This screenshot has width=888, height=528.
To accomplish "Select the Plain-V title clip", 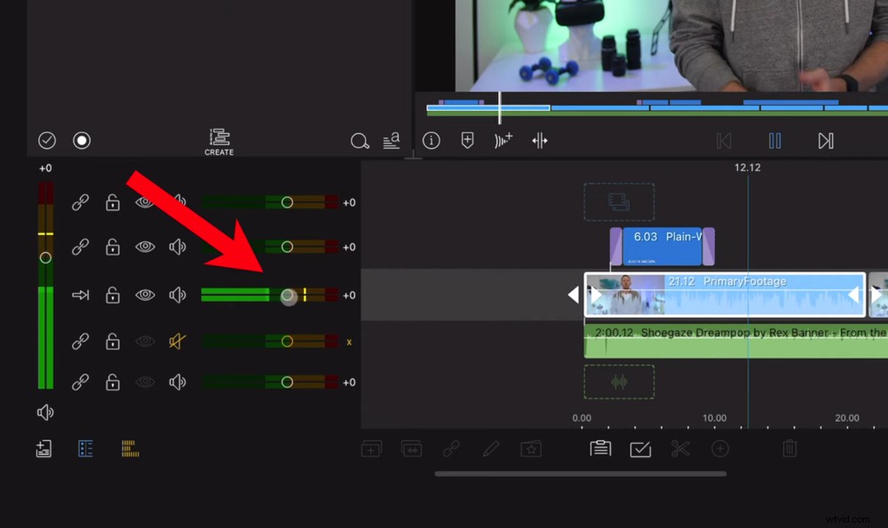I will tap(662, 241).
